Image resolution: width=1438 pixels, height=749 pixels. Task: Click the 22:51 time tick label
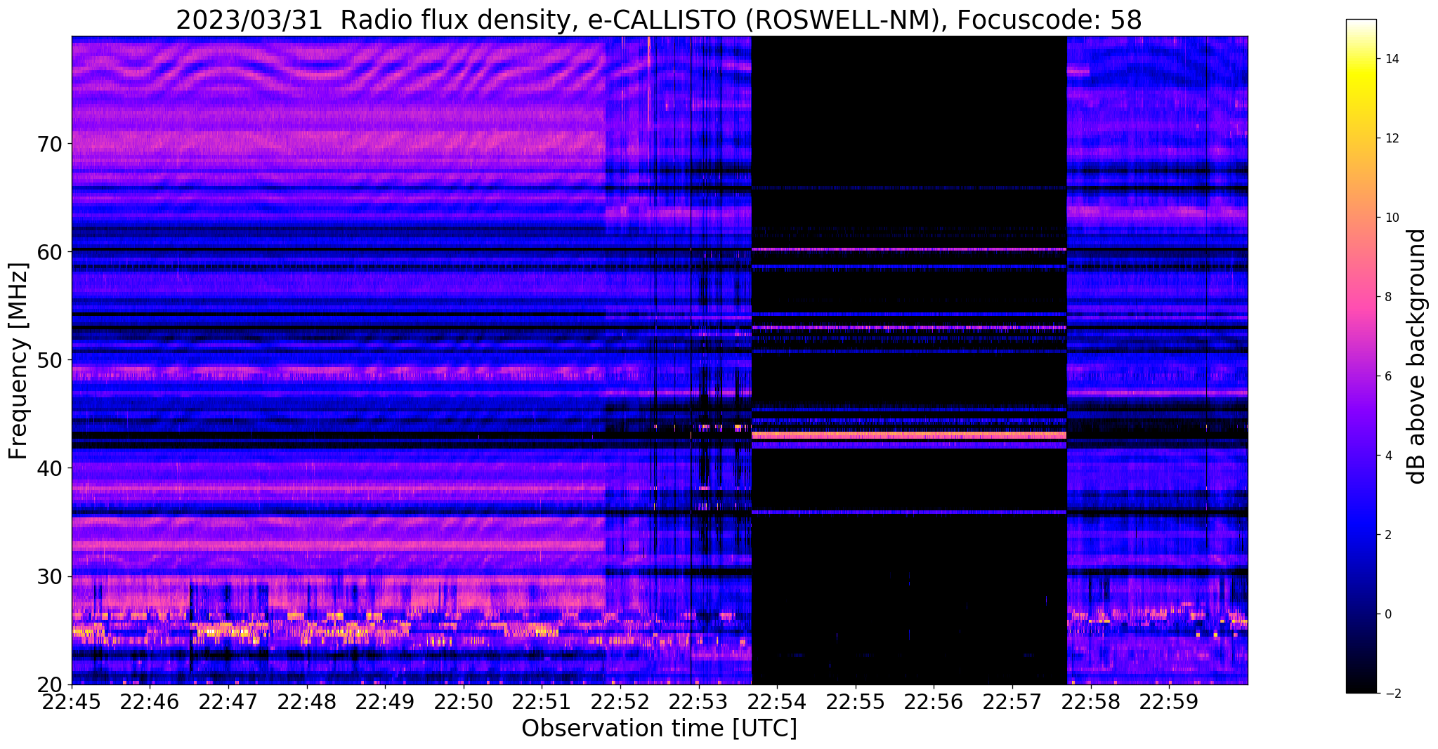pyautogui.click(x=542, y=701)
